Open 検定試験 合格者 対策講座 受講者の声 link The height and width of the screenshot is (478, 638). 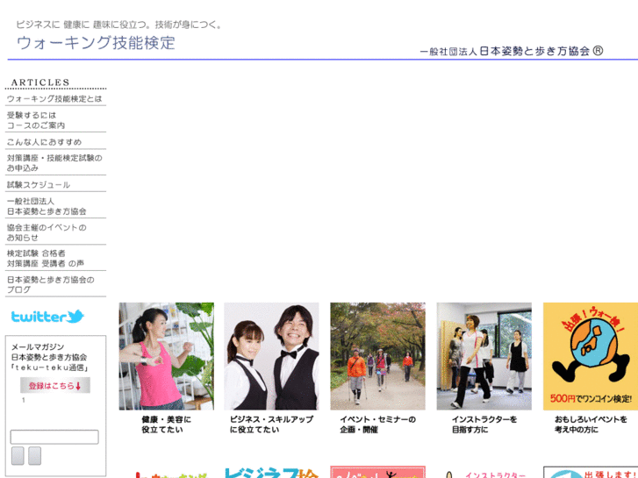tap(46, 259)
